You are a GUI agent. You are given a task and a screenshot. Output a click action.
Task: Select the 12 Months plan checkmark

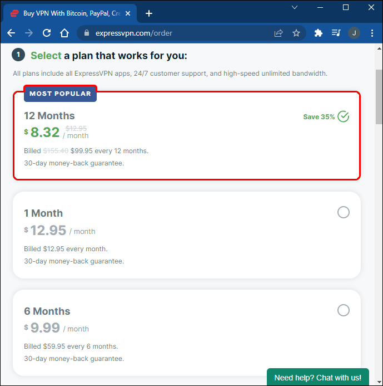[x=343, y=116]
